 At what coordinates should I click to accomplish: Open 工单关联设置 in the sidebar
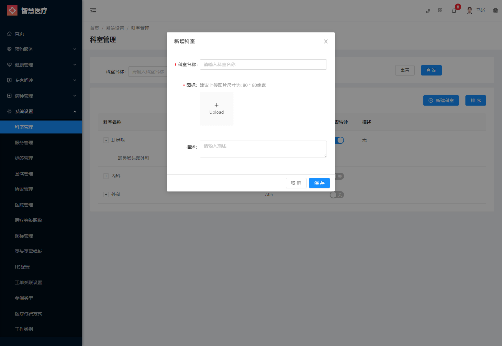pos(41,283)
